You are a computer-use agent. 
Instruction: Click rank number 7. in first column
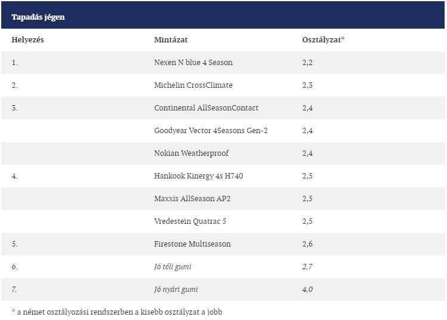tap(15, 290)
